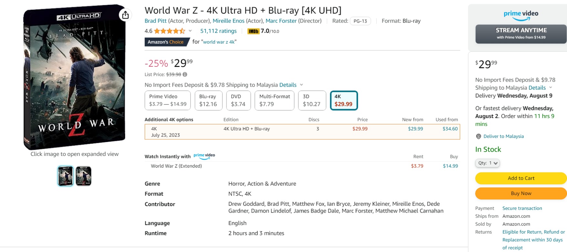Select the Blu-ray format option
This screenshot has width=567, height=252.
point(208,100)
